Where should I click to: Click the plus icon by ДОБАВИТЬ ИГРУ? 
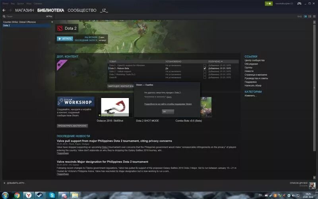(4, 183)
